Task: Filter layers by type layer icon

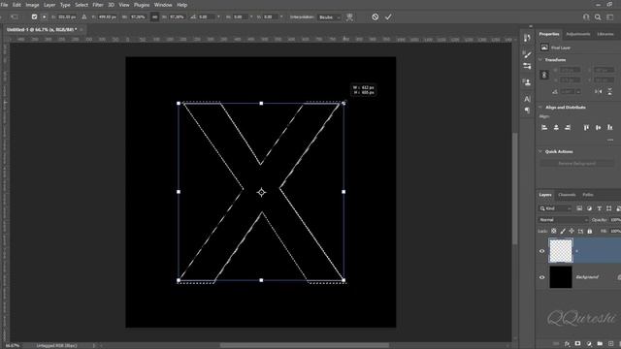Action: 600,208
